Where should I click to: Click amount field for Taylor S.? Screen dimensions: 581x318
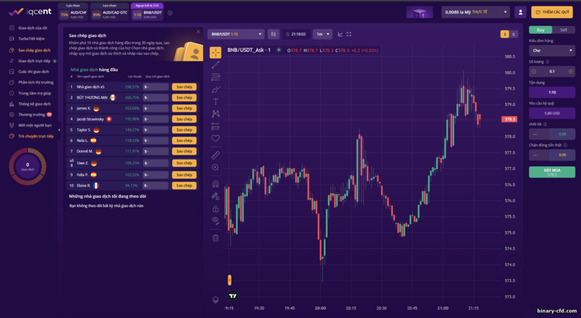click(x=156, y=130)
